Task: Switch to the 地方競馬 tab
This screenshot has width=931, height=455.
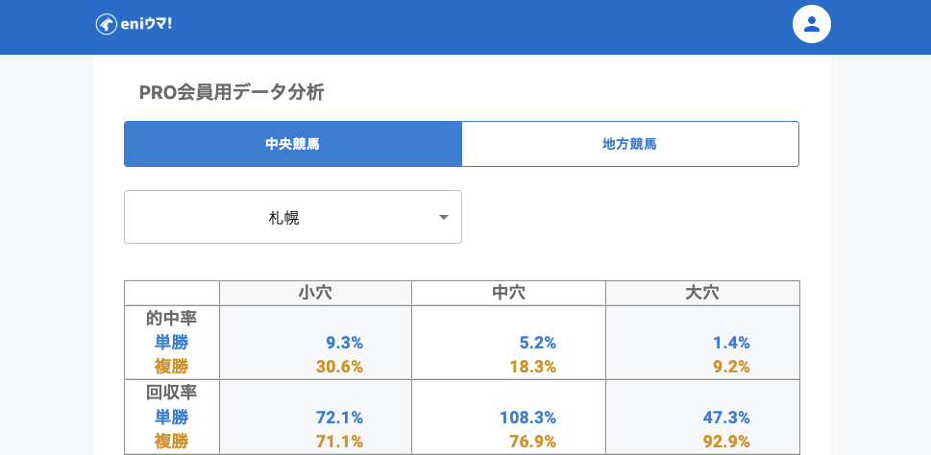Action: [630, 144]
